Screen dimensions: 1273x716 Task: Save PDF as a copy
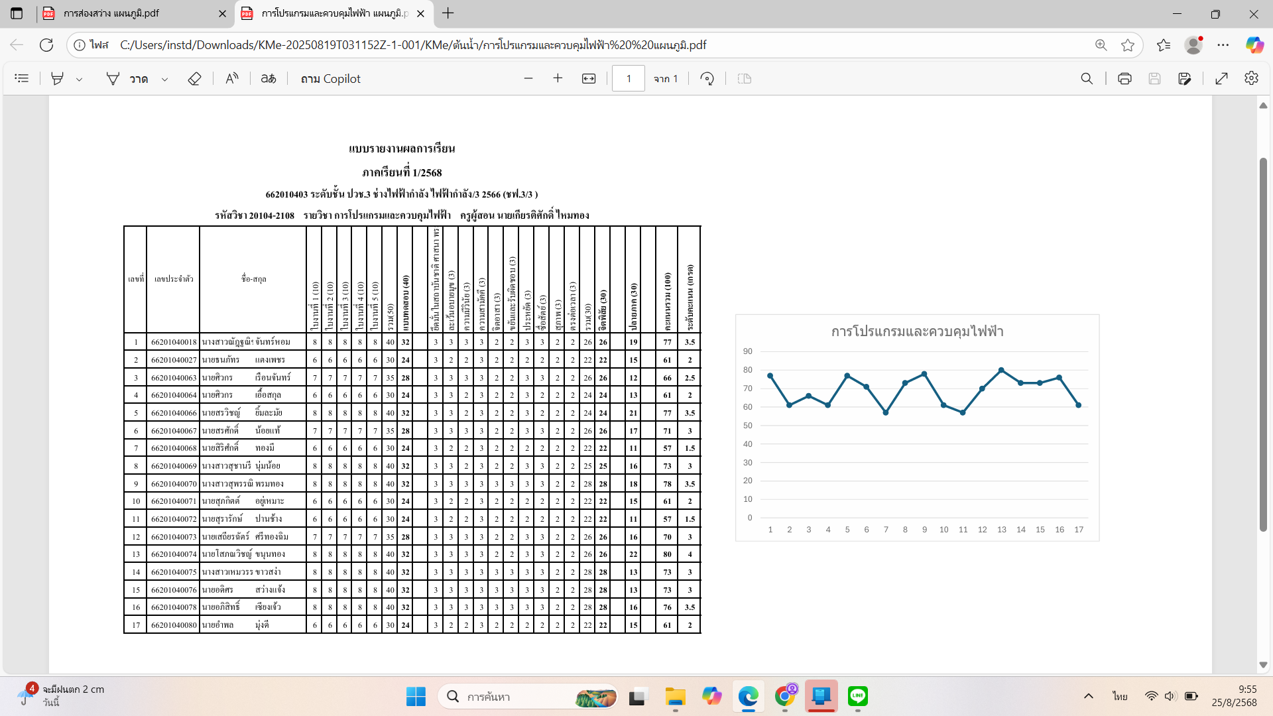coord(1185,78)
